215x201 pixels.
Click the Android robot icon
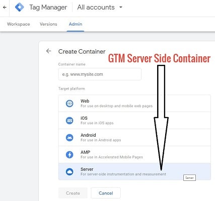69,138
